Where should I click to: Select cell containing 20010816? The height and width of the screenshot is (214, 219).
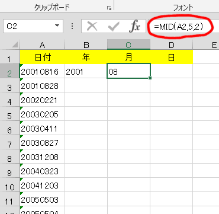point(42,71)
